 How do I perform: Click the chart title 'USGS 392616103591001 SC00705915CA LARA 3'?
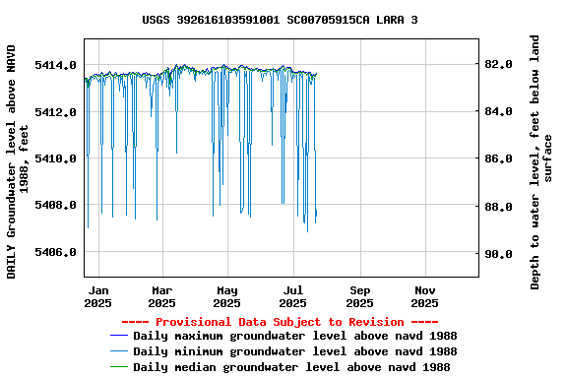tap(280, 20)
